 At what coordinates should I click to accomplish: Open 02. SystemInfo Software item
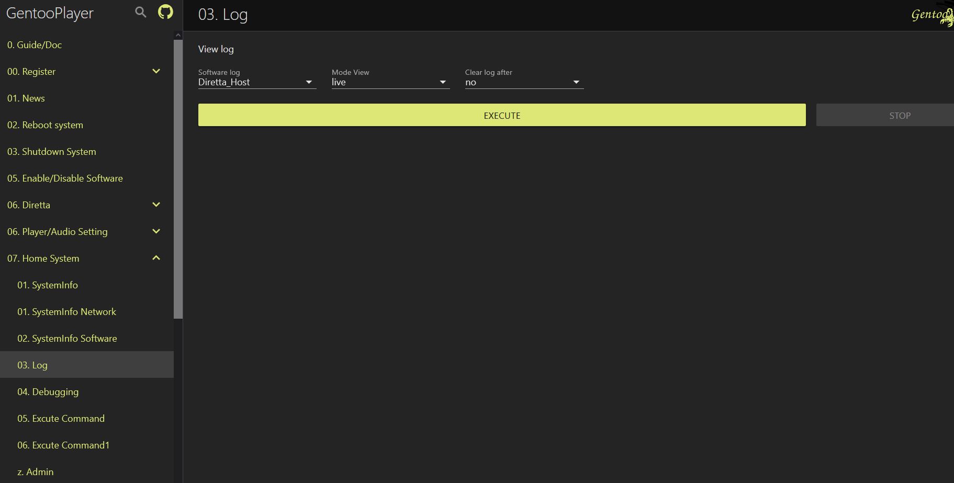click(x=87, y=339)
